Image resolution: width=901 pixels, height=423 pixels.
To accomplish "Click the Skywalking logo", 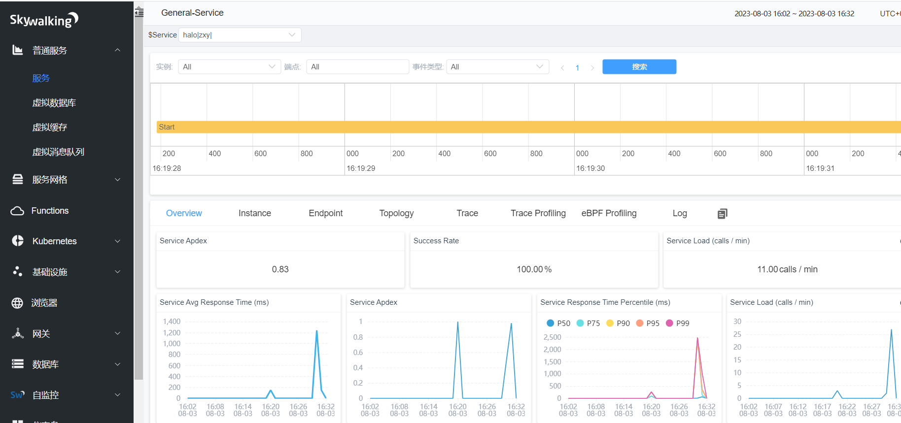I will [44, 20].
